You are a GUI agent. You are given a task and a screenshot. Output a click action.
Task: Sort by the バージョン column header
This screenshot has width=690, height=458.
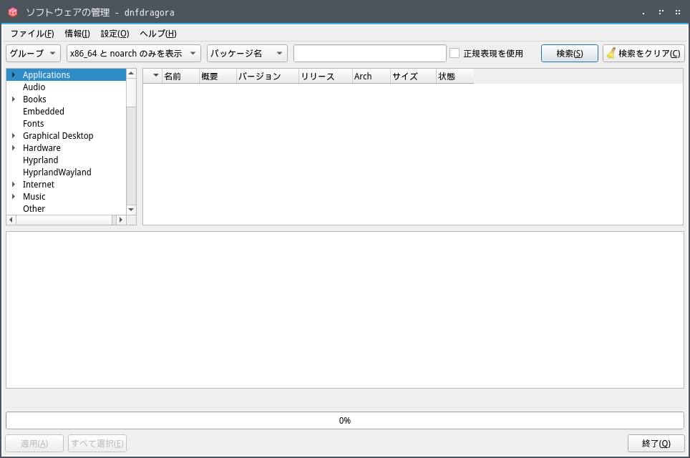[268, 76]
